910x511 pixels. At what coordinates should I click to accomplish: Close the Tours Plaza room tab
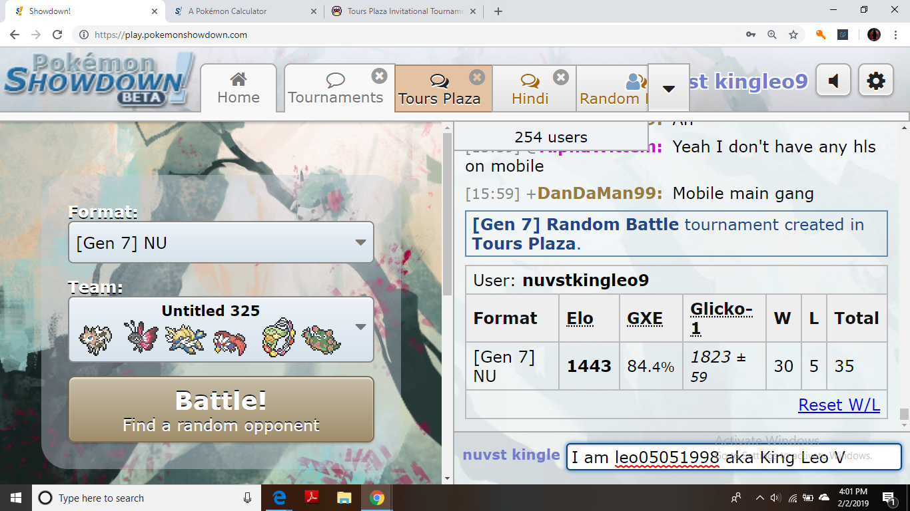point(477,77)
